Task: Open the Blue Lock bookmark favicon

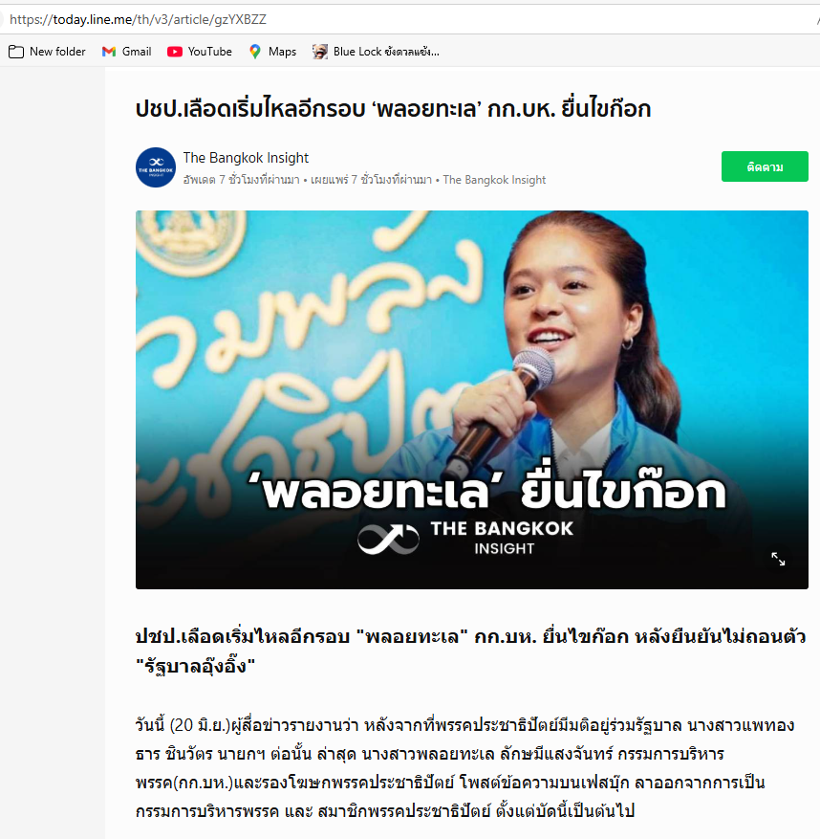Action: pos(319,52)
